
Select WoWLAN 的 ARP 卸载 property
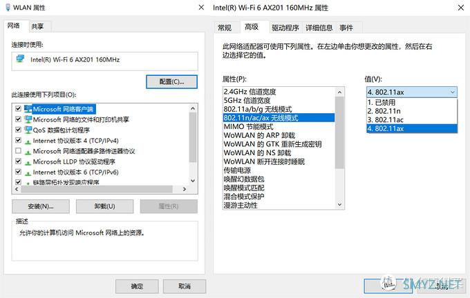tap(279, 135)
